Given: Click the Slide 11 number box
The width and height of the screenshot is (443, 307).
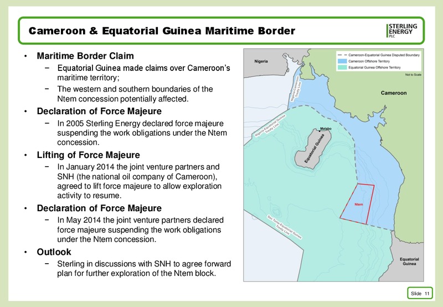Looking at the screenshot, I should point(420,293).
